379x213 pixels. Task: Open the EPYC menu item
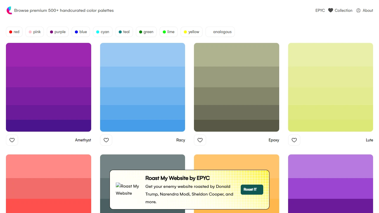[320, 10]
